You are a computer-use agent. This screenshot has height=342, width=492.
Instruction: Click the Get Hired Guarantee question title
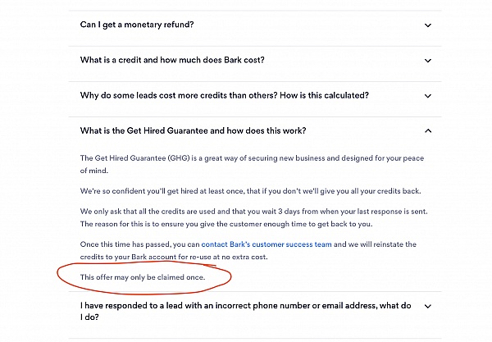click(194, 130)
